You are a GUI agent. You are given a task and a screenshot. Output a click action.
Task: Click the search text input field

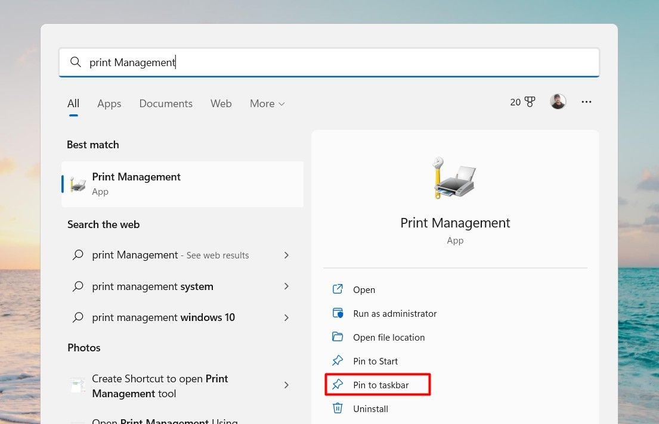click(x=329, y=63)
